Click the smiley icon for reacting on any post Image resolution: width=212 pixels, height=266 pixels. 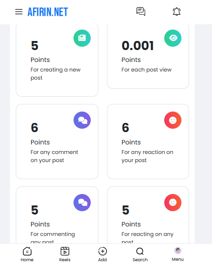(x=173, y=203)
